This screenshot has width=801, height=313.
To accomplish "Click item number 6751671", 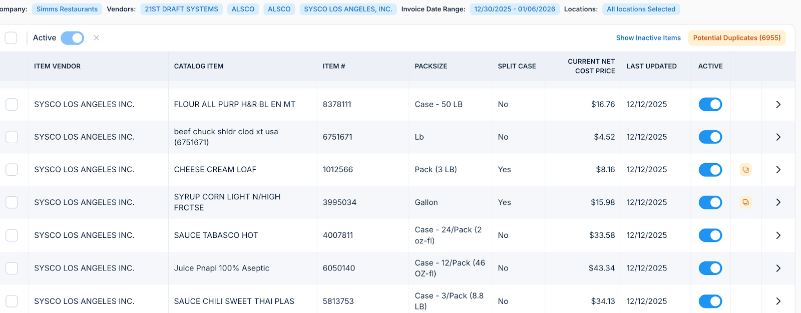I will [337, 137].
